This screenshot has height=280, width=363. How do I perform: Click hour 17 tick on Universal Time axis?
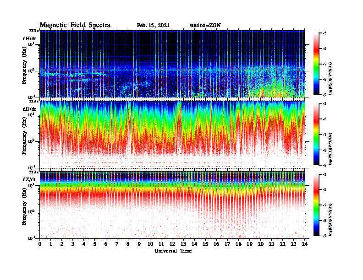[x=228, y=244]
